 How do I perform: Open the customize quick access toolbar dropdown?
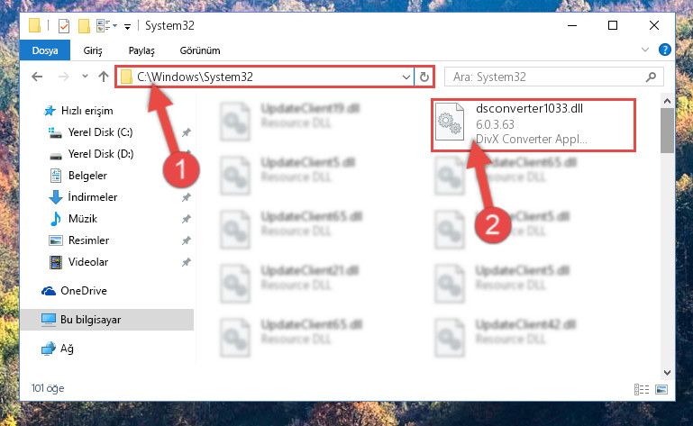click(x=127, y=27)
